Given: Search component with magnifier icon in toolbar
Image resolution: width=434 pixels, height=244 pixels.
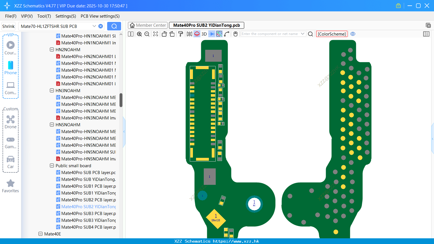Looking at the screenshot, I should 311,34.
